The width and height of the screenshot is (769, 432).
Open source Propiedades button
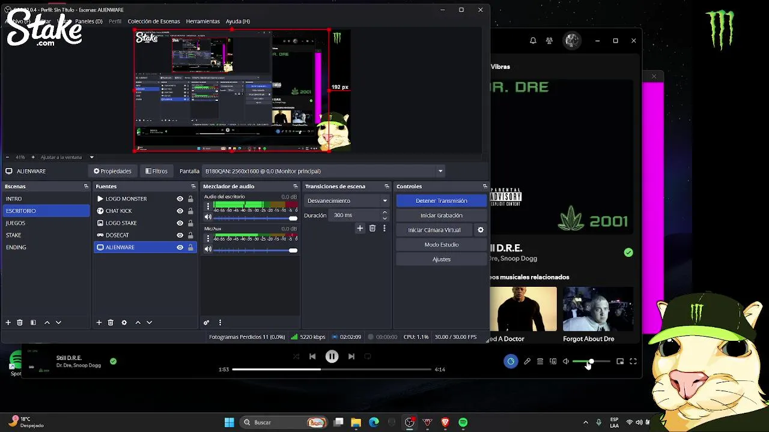pos(112,171)
